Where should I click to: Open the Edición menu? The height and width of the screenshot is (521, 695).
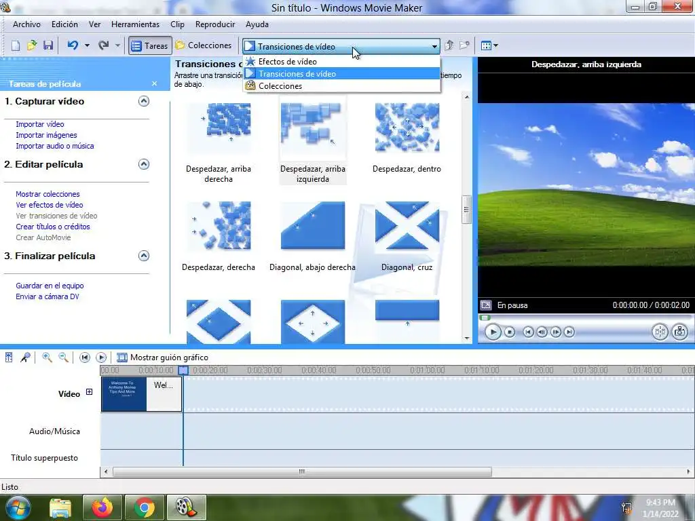pos(64,24)
